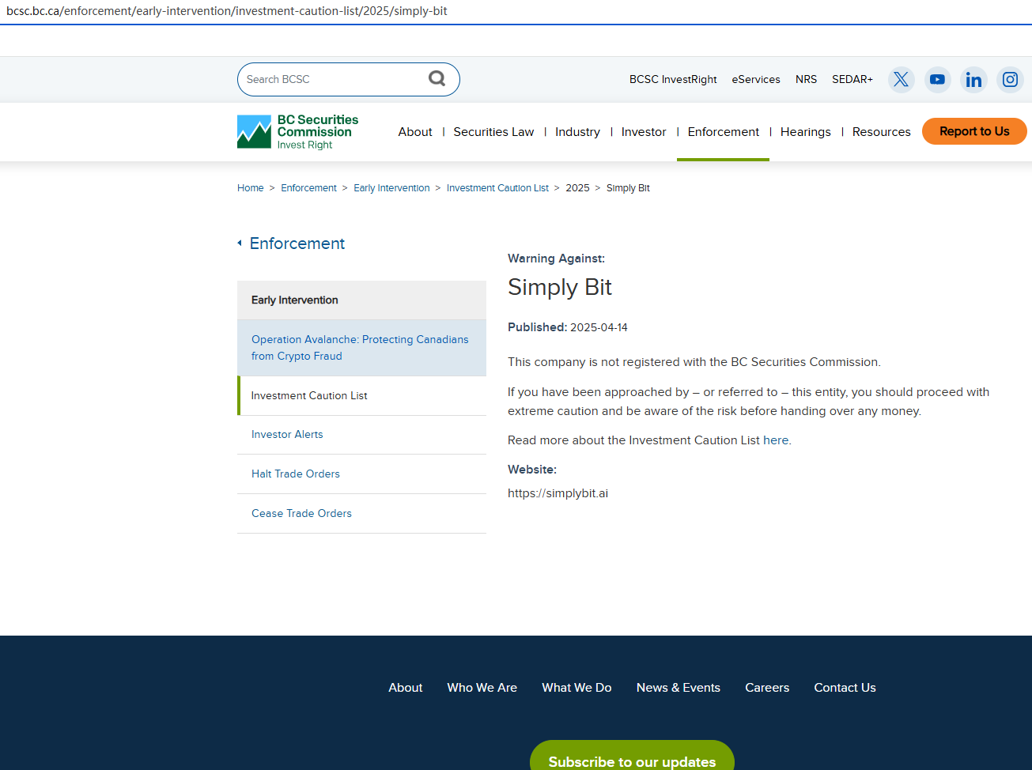Open the footer Who We Are link
1032x770 pixels.
(x=482, y=688)
